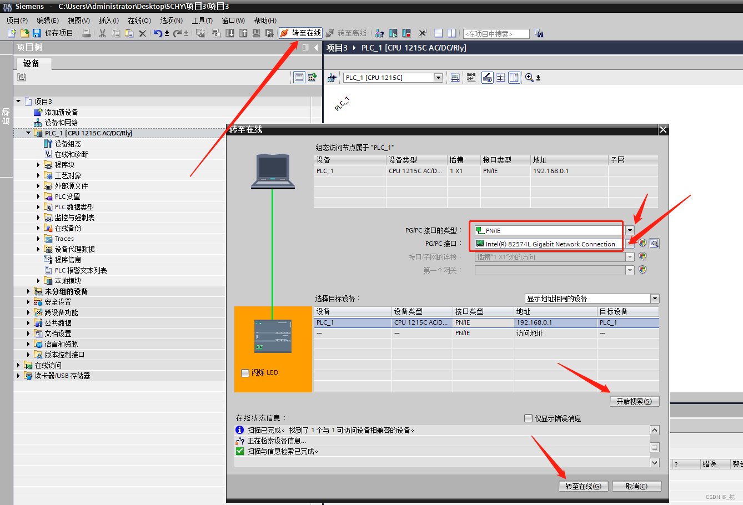Collapse project tree panel arrow
This screenshot has height=505, width=743.
[x=316, y=48]
